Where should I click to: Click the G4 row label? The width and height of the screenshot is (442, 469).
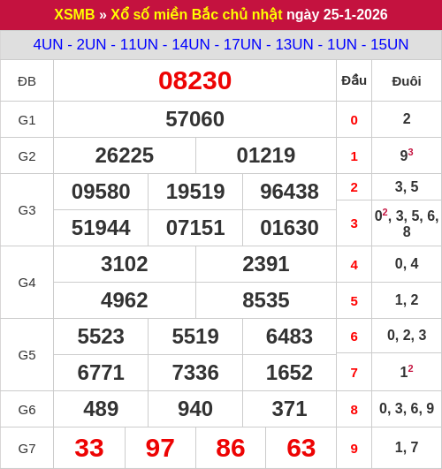(27, 283)
